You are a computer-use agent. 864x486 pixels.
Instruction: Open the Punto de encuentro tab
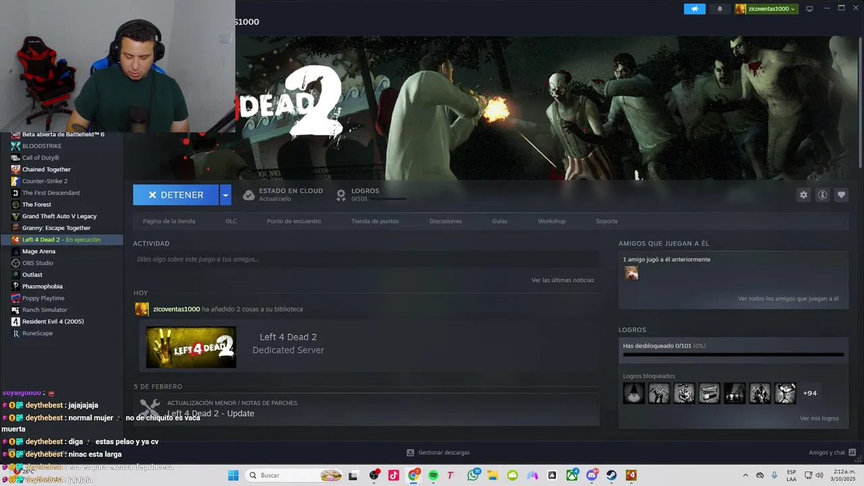(294, 221)
